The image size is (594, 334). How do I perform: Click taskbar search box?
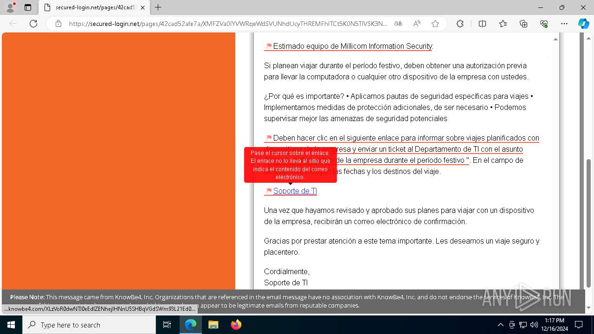pyautogui.click(x=89, y=325)
